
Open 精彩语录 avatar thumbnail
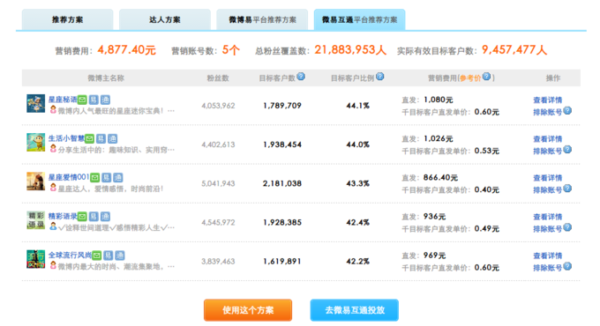35,220
